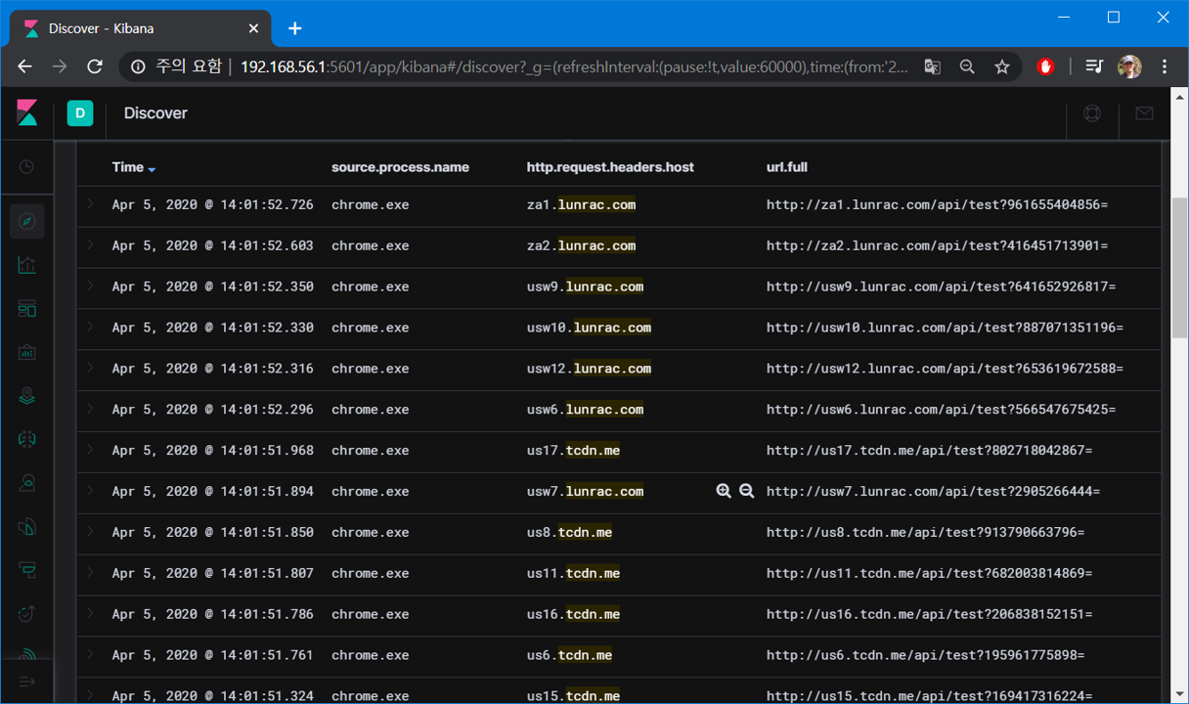Click the Time column header

[128, 167]
